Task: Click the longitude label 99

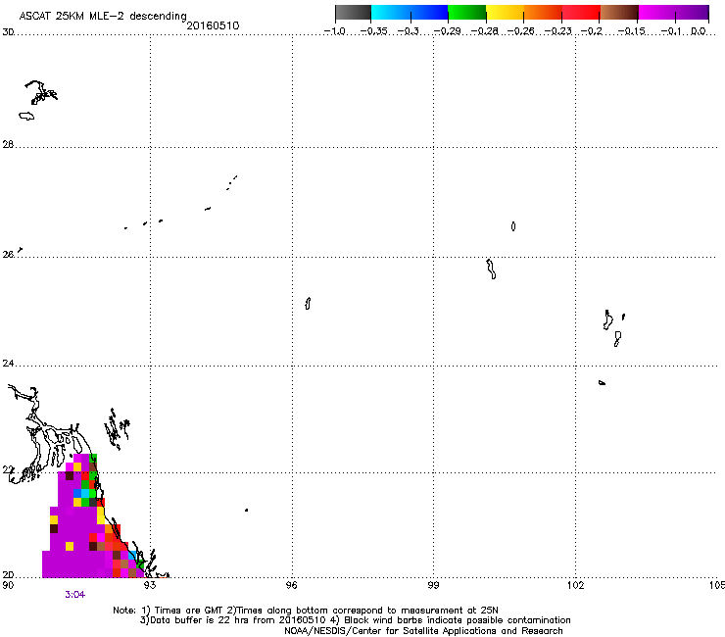Action: (433, 585)
